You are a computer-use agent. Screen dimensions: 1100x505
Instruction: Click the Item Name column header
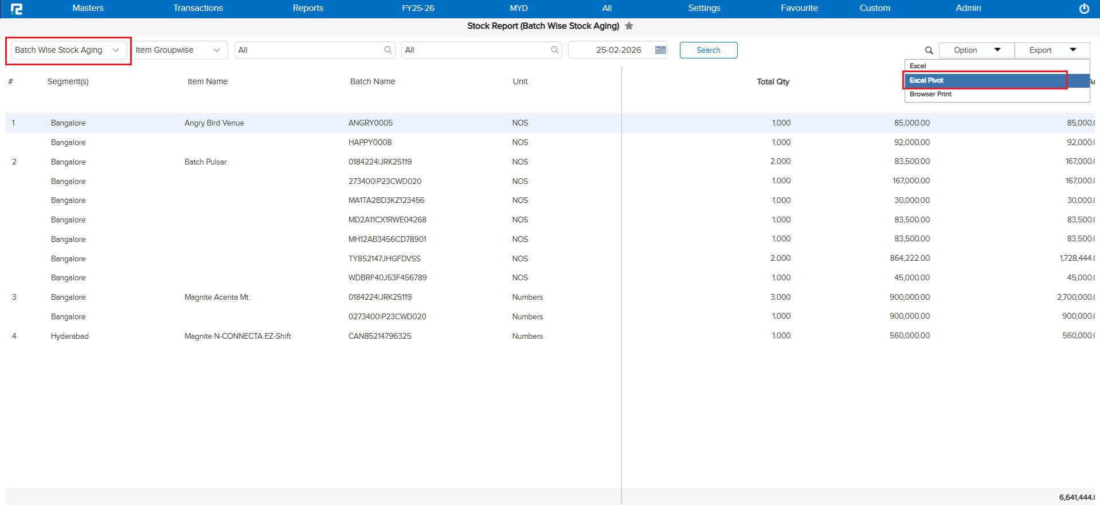[208, 81]
